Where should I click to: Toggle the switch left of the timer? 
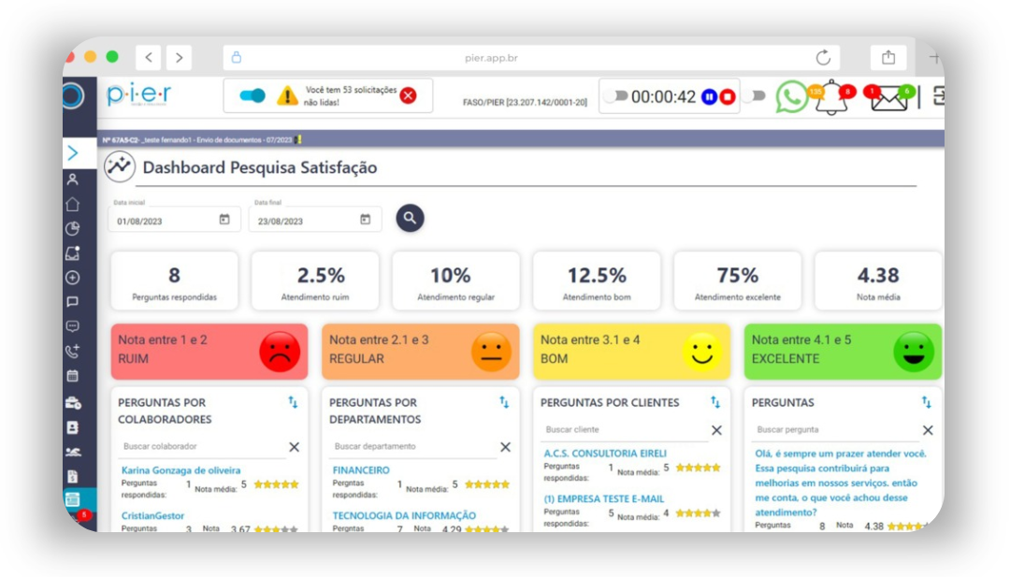616,96
